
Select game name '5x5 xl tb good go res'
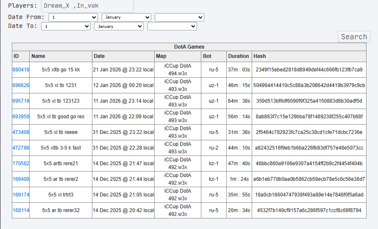click(61, 117)
